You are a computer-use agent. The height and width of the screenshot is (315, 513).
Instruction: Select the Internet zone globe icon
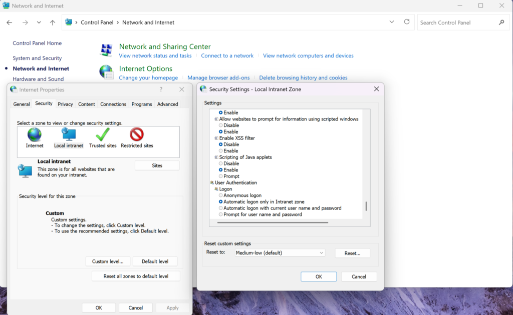point(35,134)
